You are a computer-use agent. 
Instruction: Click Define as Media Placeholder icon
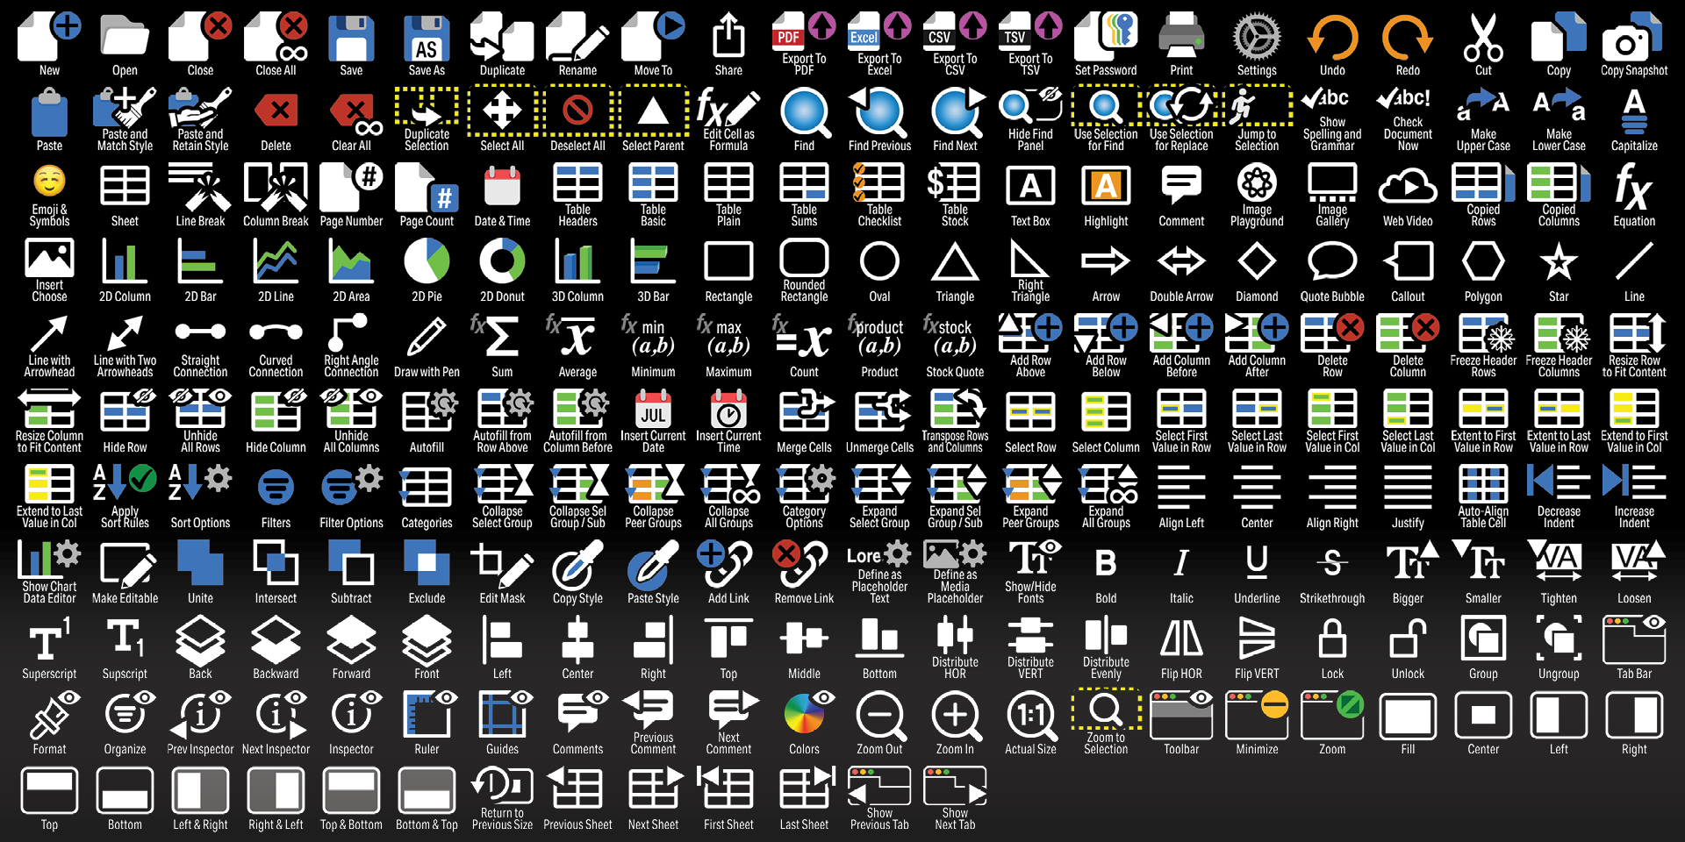(955, 554)
